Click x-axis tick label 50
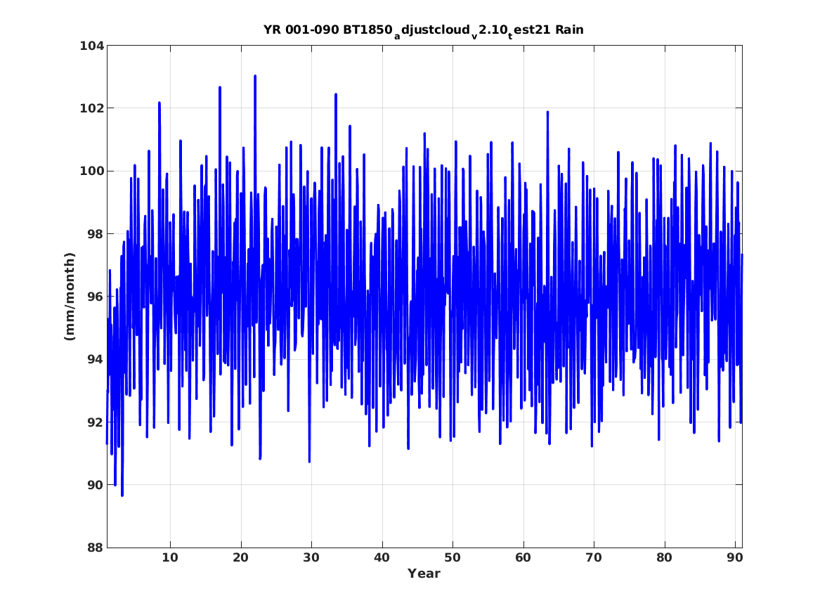The image size is (820, 615). tap(453, 557)
